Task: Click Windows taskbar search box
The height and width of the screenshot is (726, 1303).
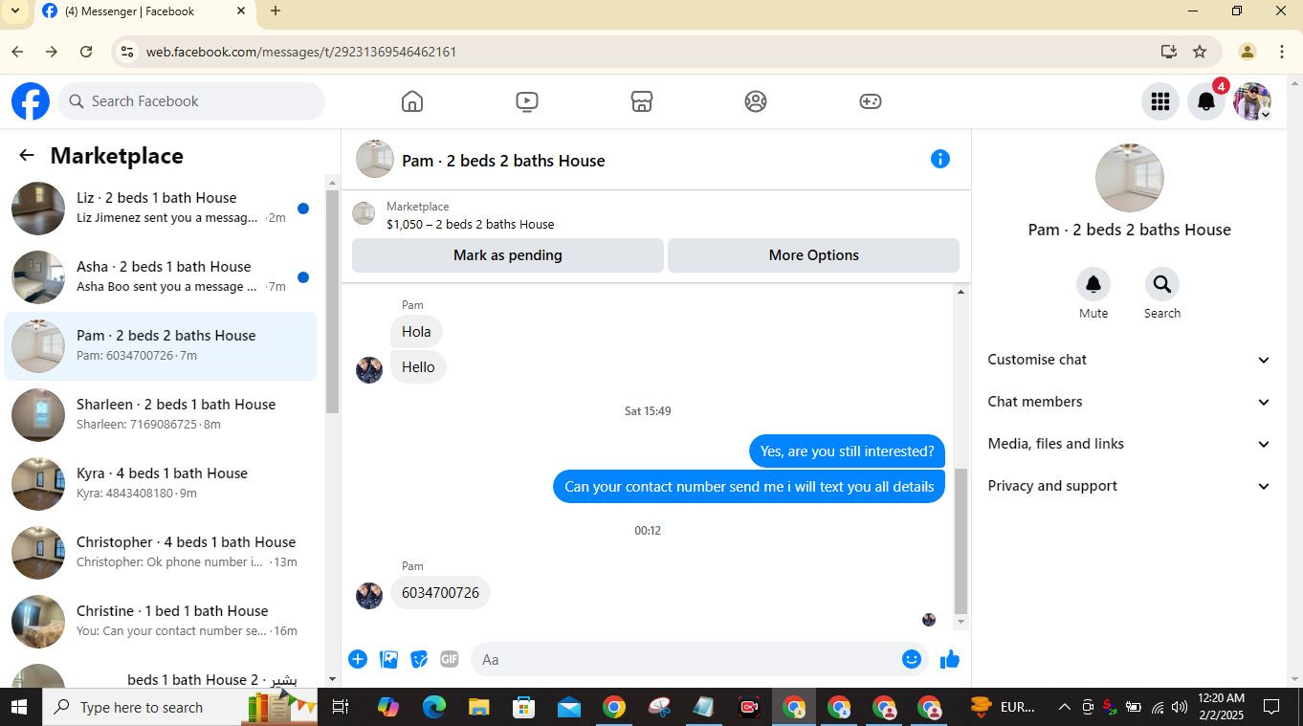Action: pyautogui.click(x=180, y=708)
